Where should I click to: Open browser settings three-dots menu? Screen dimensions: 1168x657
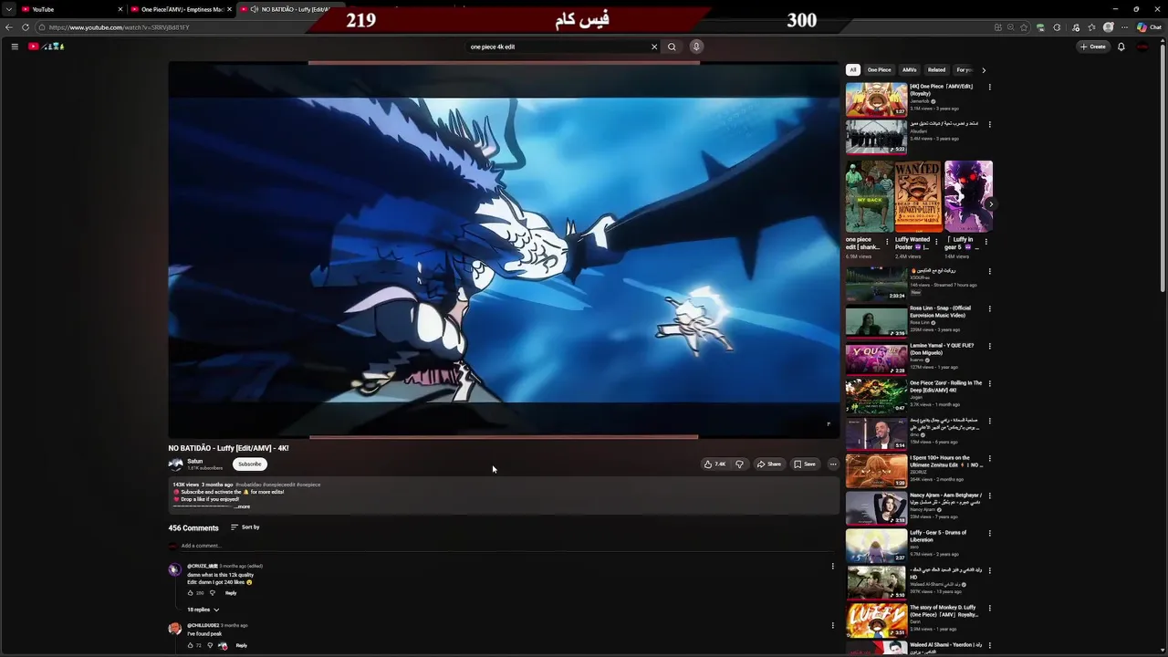[1125, 27]
